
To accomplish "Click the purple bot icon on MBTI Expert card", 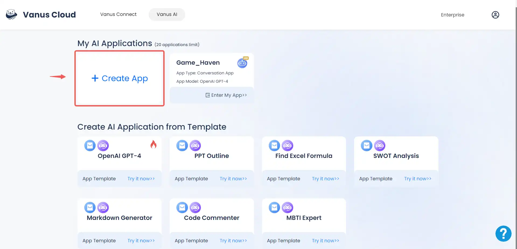I will (x=287, y=207).
